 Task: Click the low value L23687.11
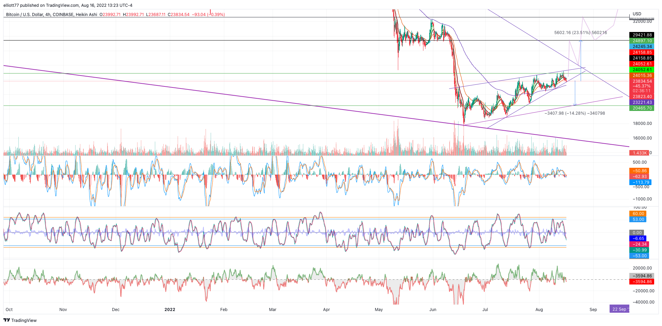[x=156, y=15]
